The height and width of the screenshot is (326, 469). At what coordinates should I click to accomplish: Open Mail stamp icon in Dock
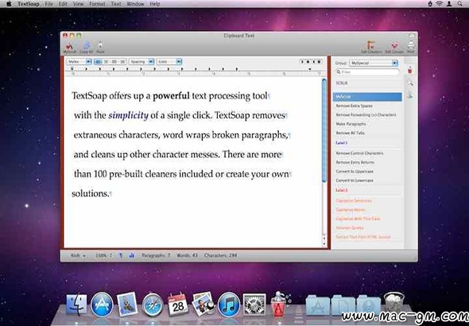[127, 305]
